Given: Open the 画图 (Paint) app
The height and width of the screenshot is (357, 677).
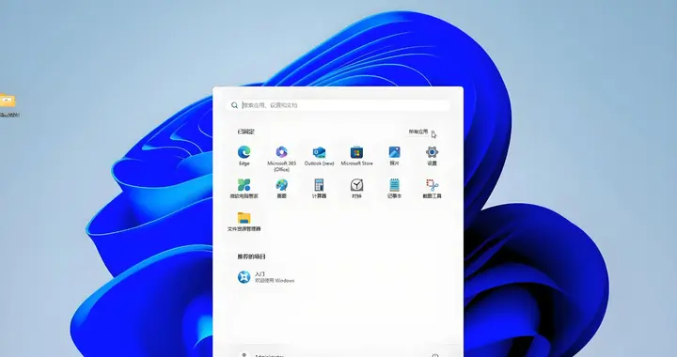Looking at the screenshot, I should (281, 189).
